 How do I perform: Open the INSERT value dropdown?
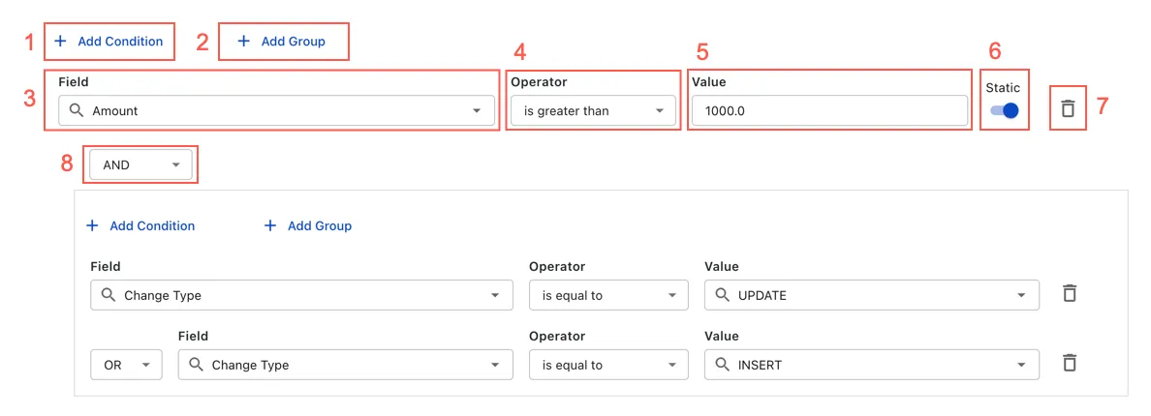[x=871, y=365]
